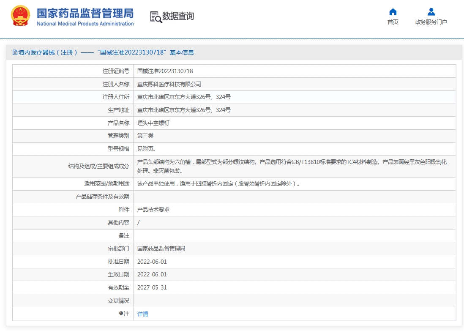Viewport: 464px width, 336px height.
Task: Click the 其他内容 row label
Action: [119, 222]
